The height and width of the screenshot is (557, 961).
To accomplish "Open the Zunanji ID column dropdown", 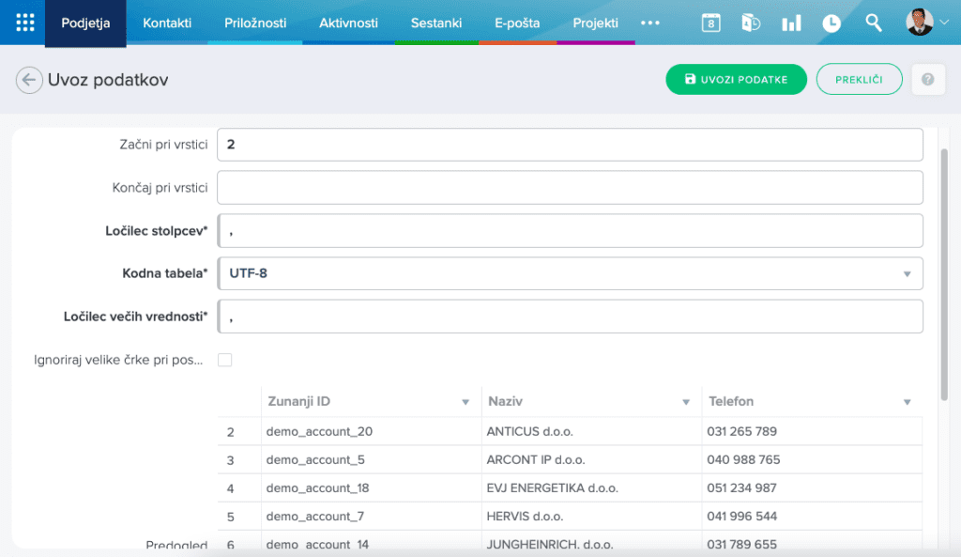I will (x=465, y=402).
